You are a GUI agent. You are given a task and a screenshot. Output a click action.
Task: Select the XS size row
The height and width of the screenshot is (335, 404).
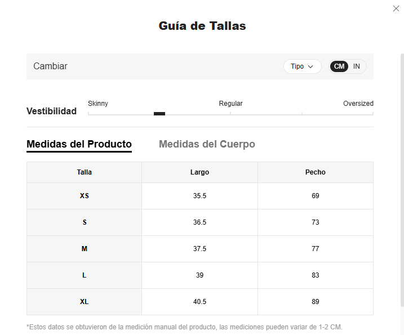point(200,196)
